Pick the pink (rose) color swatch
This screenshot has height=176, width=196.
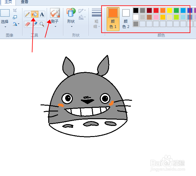[x=156, y=17]
